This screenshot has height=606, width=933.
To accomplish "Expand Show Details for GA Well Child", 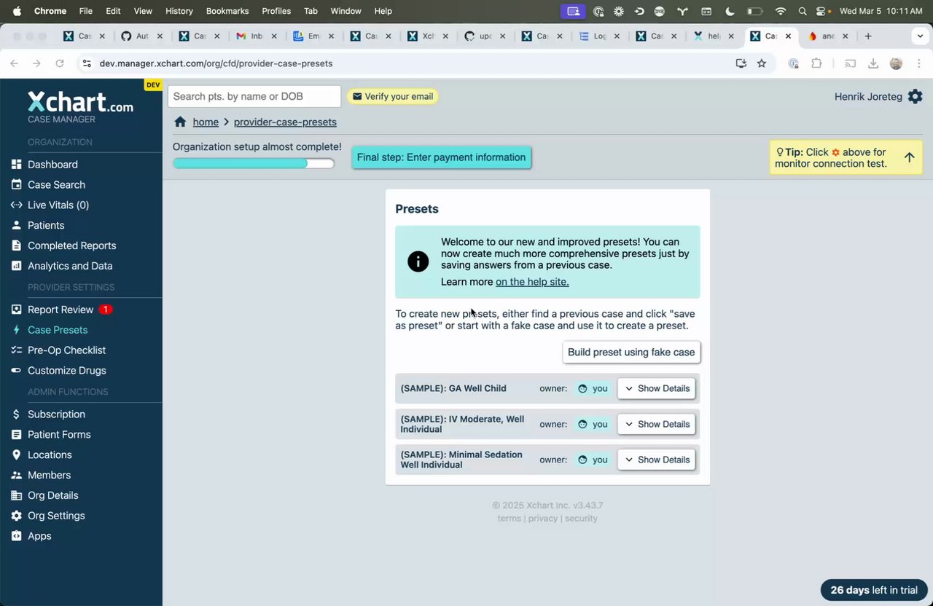I will pyautogui.click(x=656, y=389).
